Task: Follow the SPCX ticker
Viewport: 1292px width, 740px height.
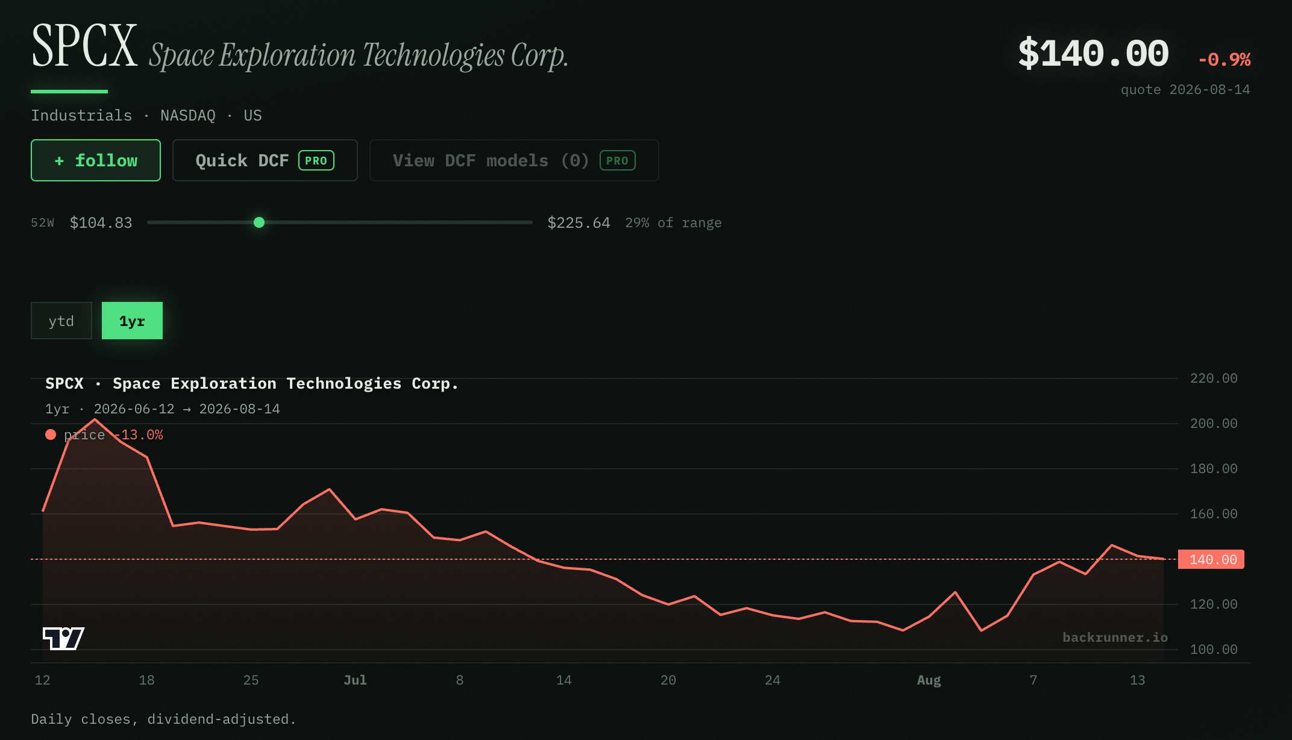Action: [x=96, y=160]
